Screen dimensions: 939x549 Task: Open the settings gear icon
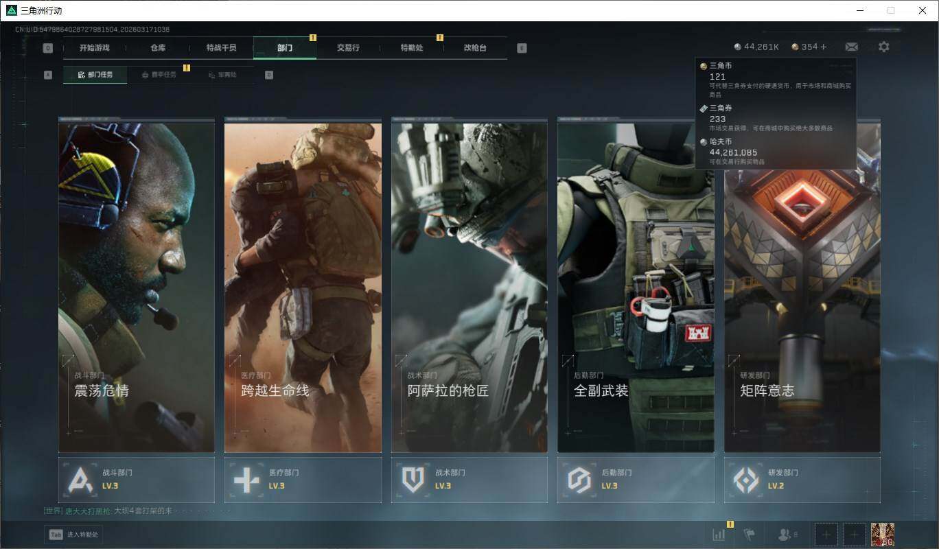pyautogui.click(x=883, y=47)
